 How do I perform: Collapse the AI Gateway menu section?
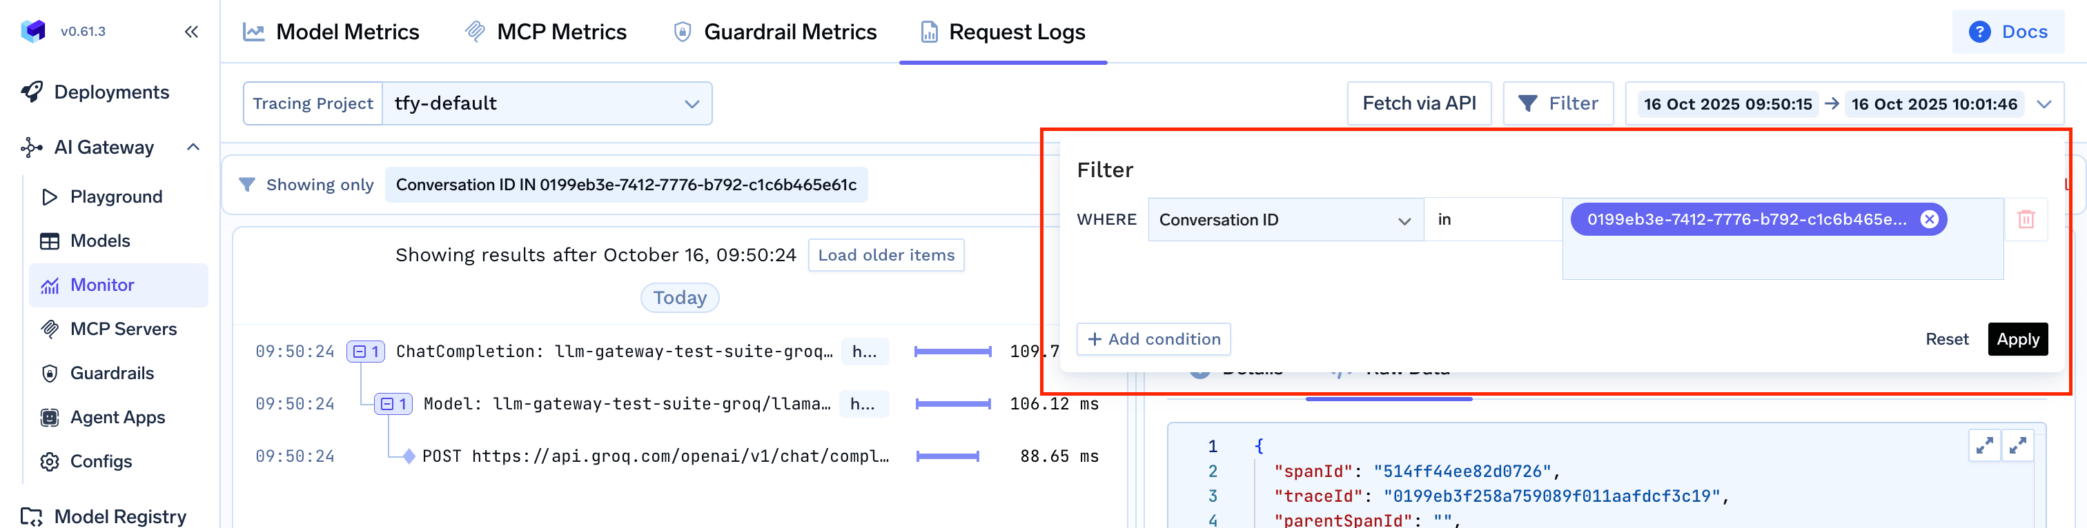click(193, 147)
